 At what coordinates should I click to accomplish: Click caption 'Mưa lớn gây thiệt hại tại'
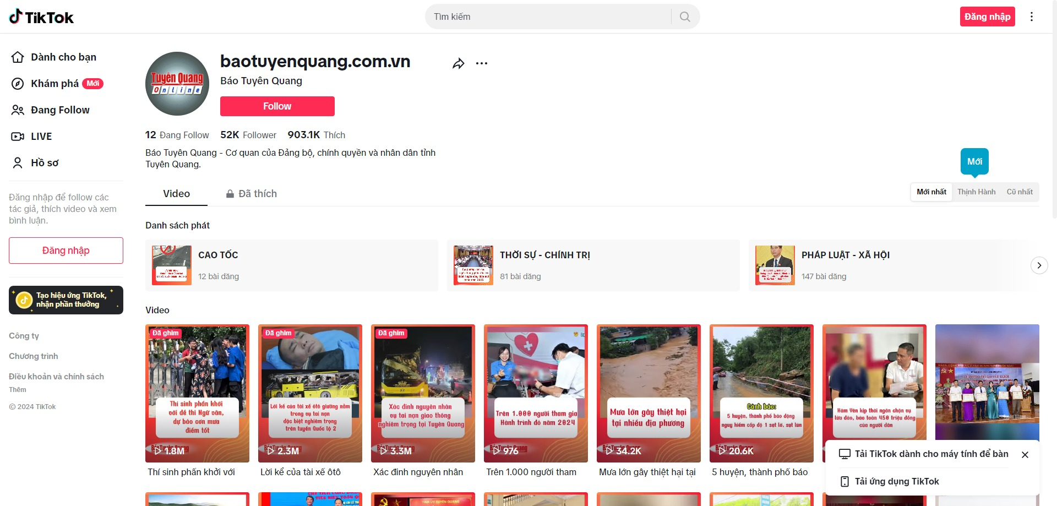click(x=647, y=472)
